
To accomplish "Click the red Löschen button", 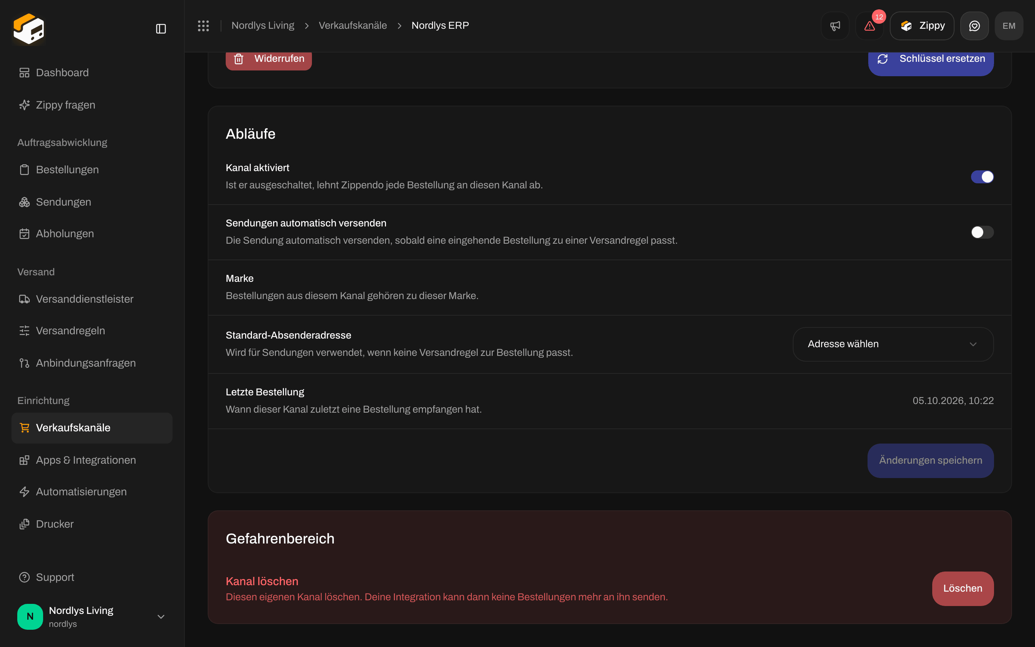I will [x=963, y=588].
